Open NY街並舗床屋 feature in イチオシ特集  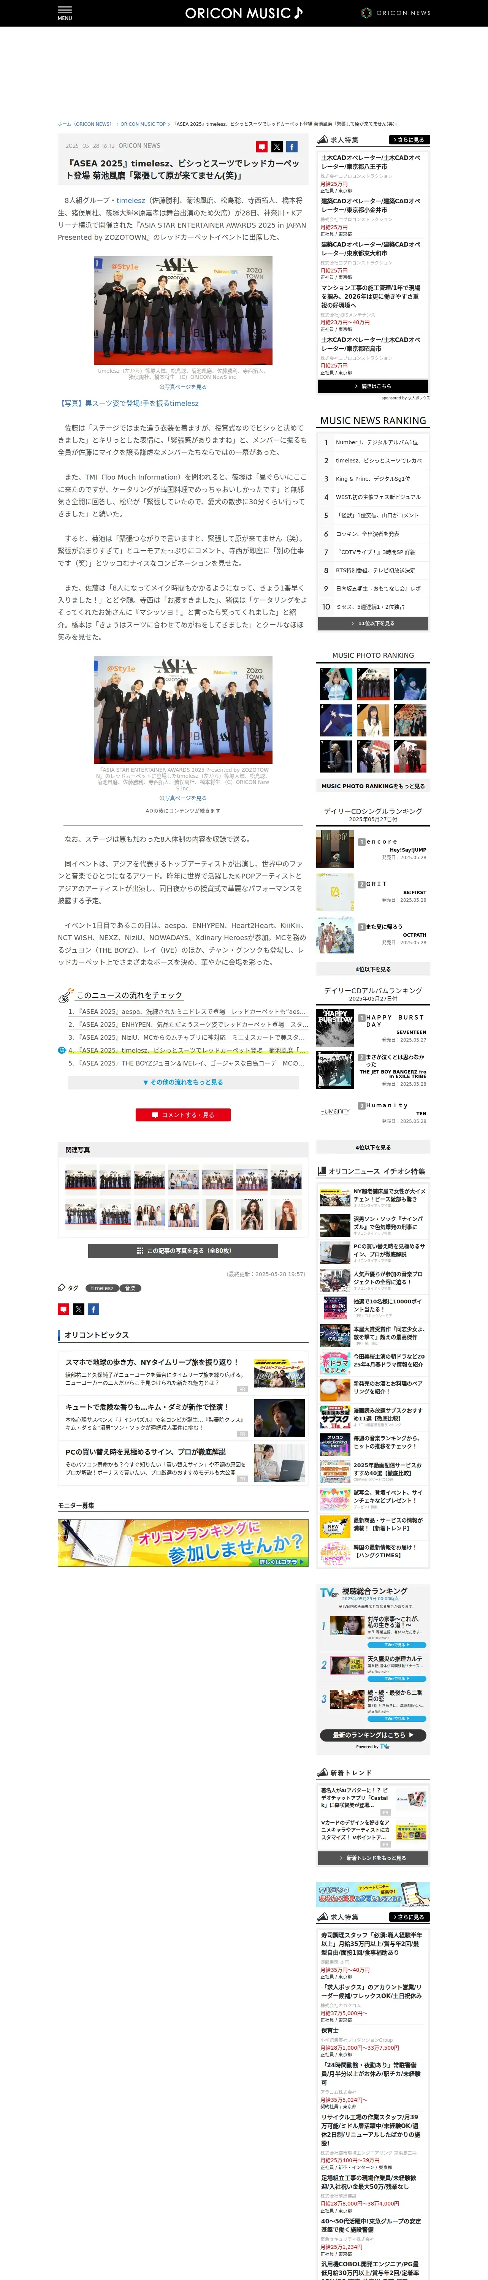(373, 1197)
